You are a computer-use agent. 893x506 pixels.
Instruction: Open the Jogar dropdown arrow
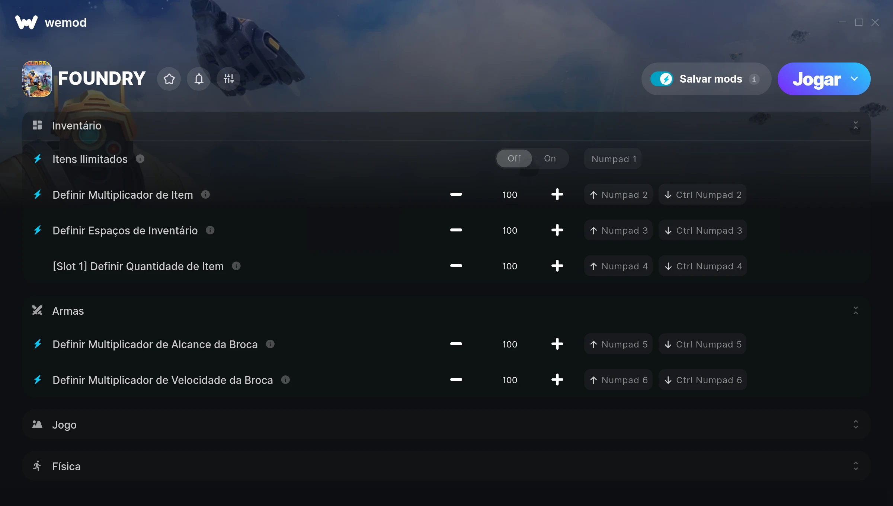tap(854, 79)
